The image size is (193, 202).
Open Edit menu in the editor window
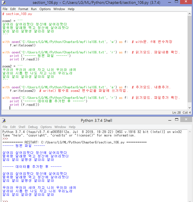pyautogui.click(x=13, y=9)
